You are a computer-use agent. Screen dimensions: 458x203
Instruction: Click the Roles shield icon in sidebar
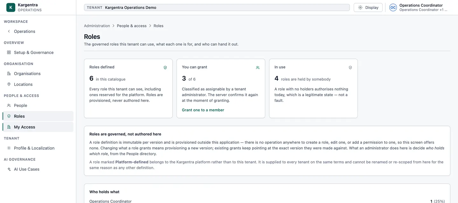click(x=9, y=116)
